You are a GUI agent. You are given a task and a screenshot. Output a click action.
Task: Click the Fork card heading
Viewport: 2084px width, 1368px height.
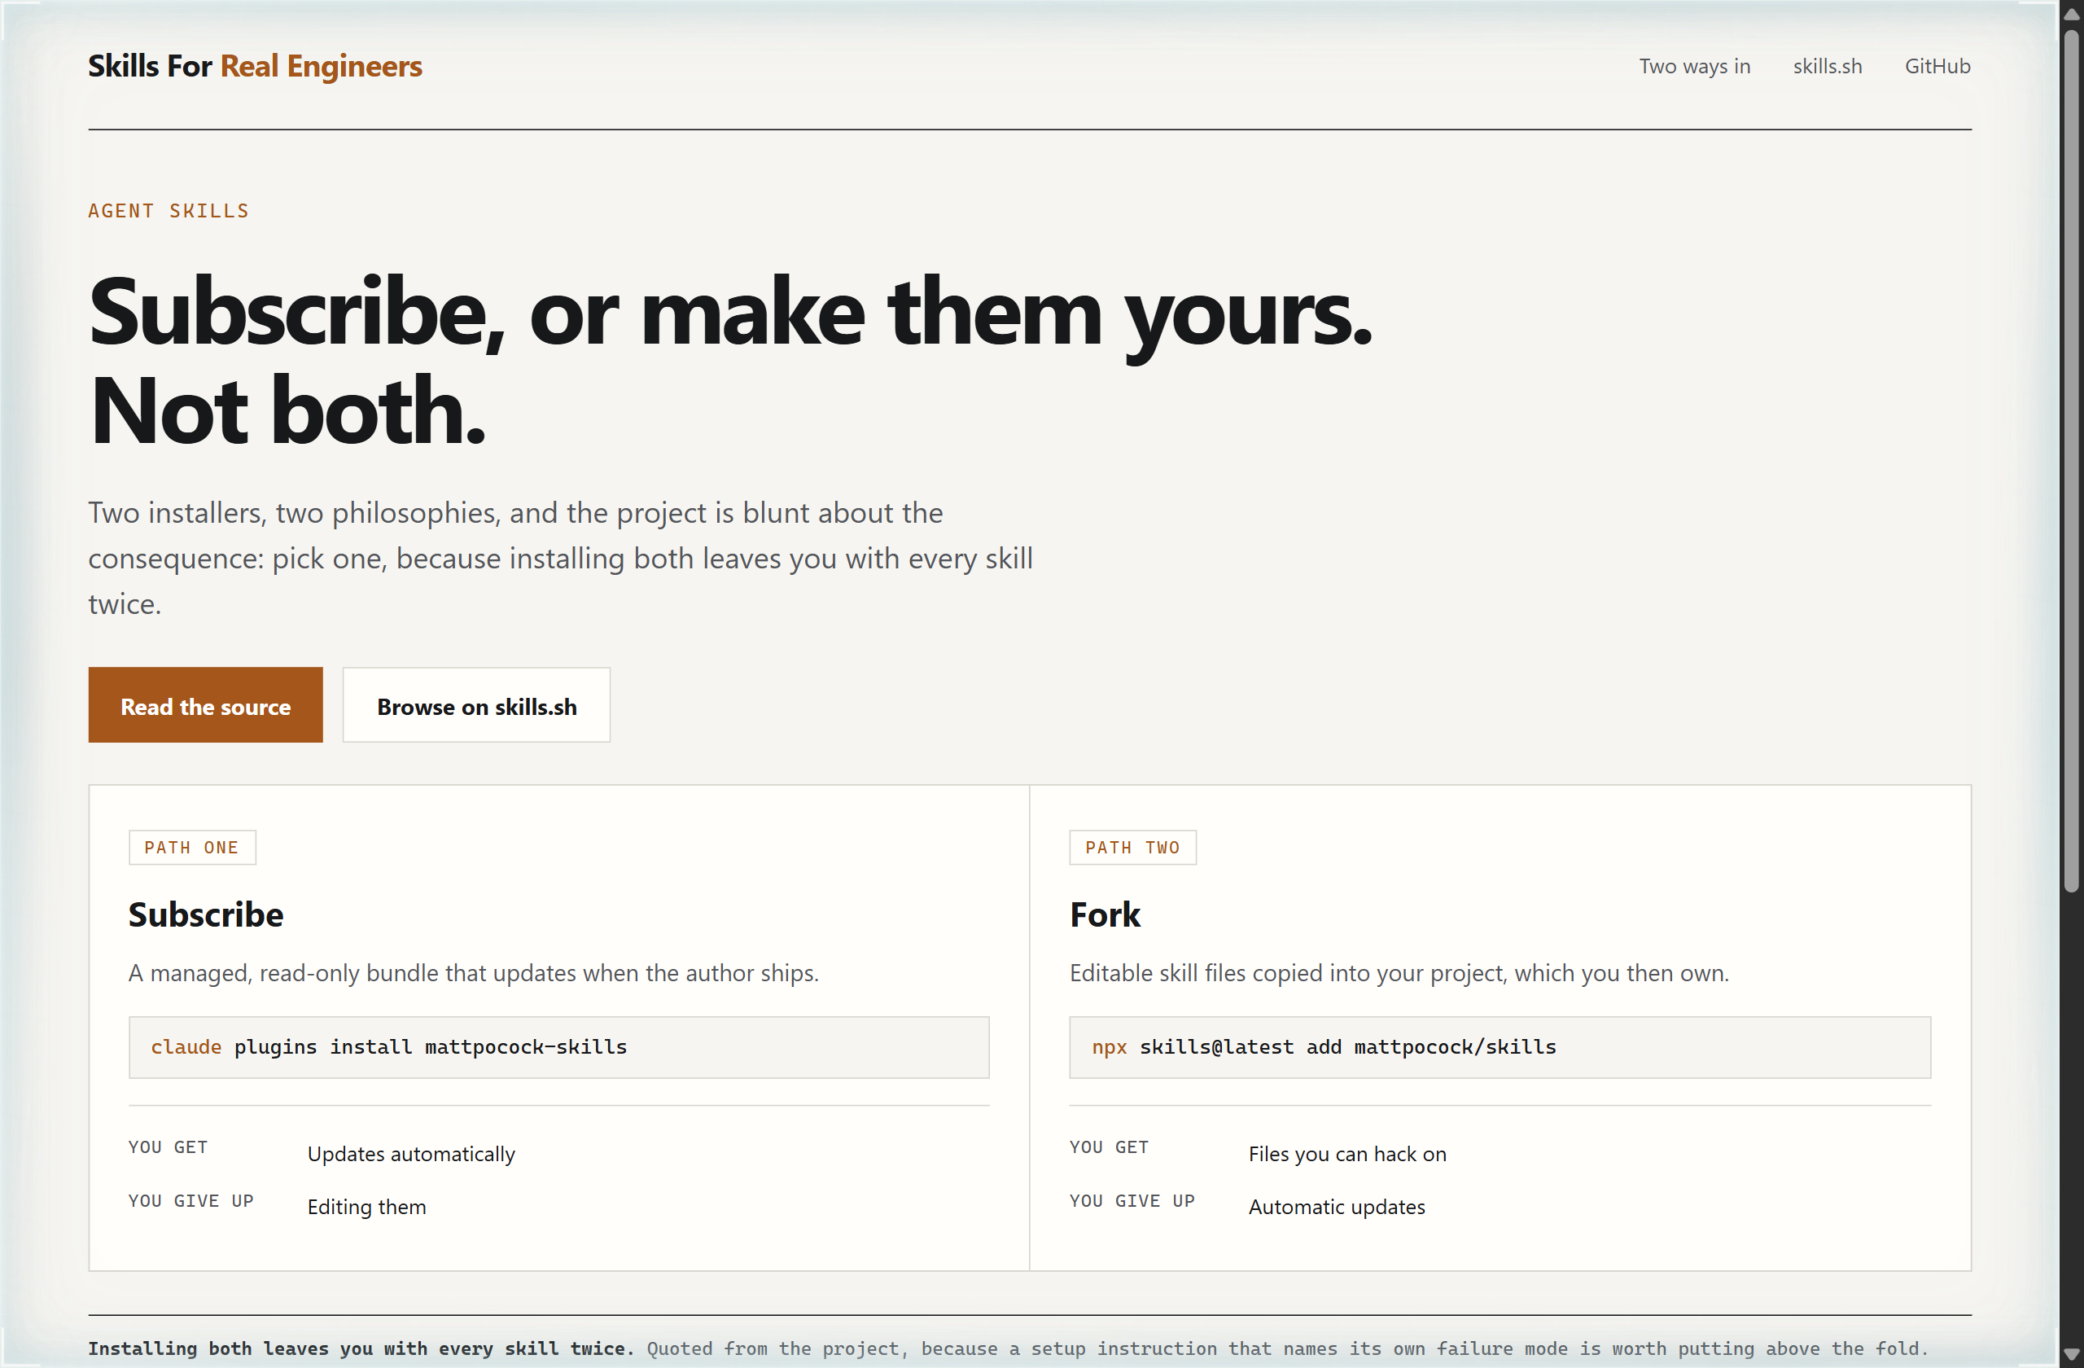tap(1105, 914)
